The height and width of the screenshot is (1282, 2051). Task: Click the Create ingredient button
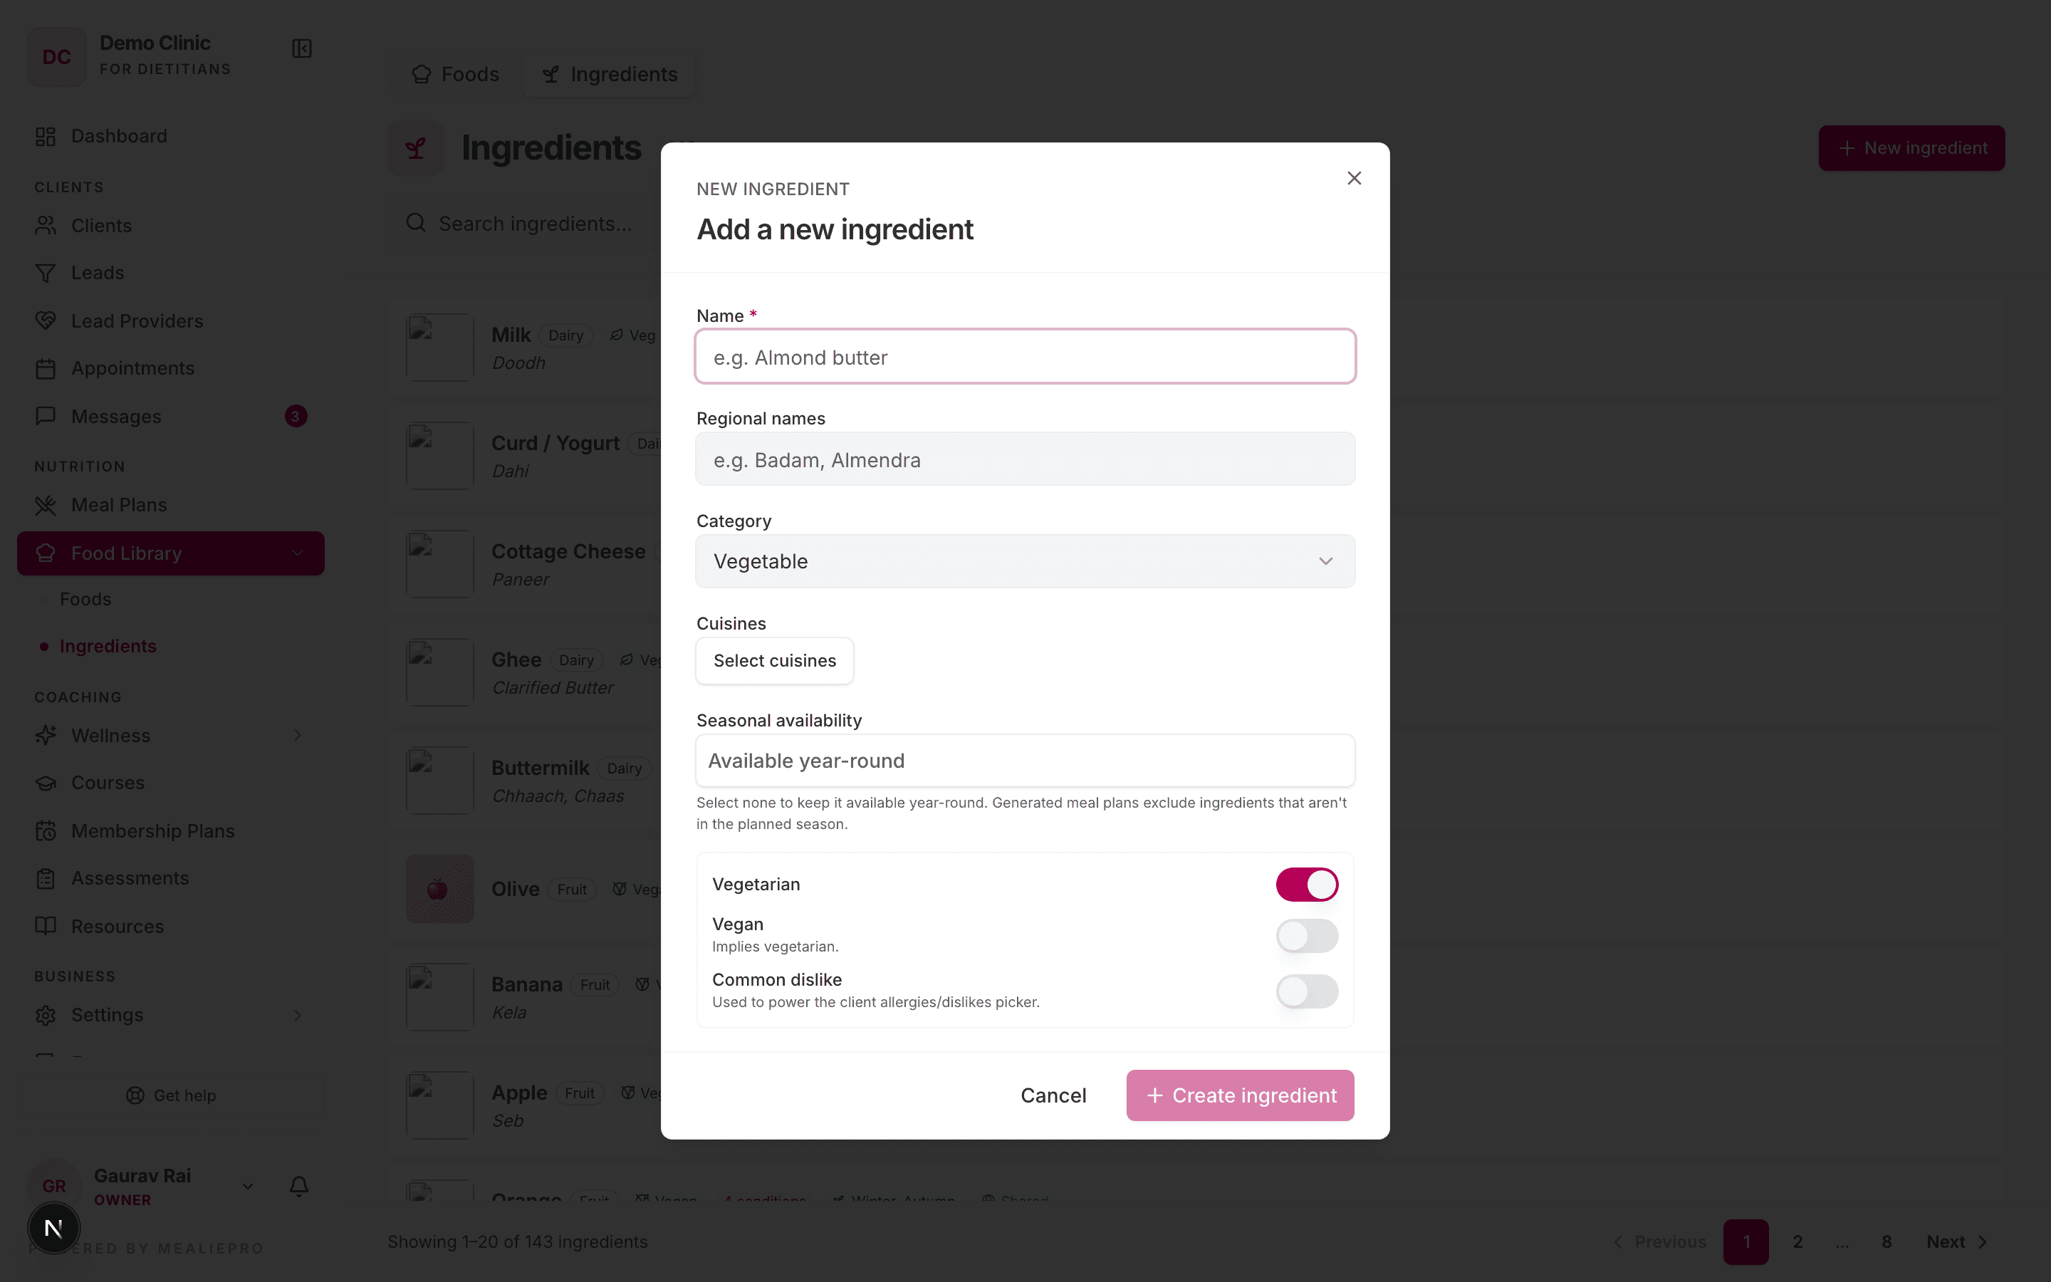[1240, 1095]
